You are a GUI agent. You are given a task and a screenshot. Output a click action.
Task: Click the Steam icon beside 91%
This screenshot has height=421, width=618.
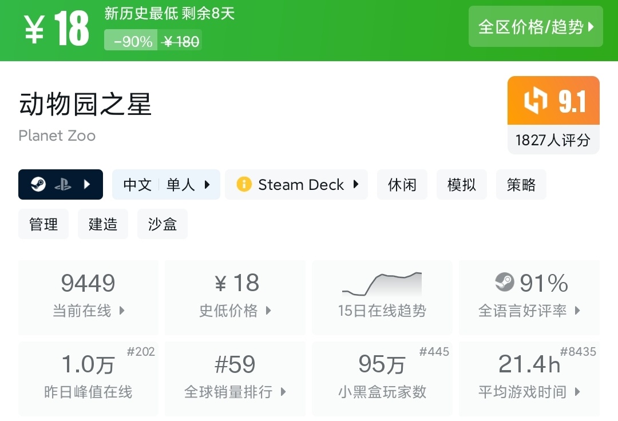pyautogui.click(x=504, y=283)
